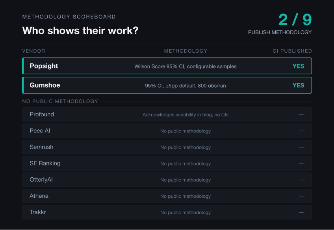Click the VENDOR column header

[x=33, y=51]
